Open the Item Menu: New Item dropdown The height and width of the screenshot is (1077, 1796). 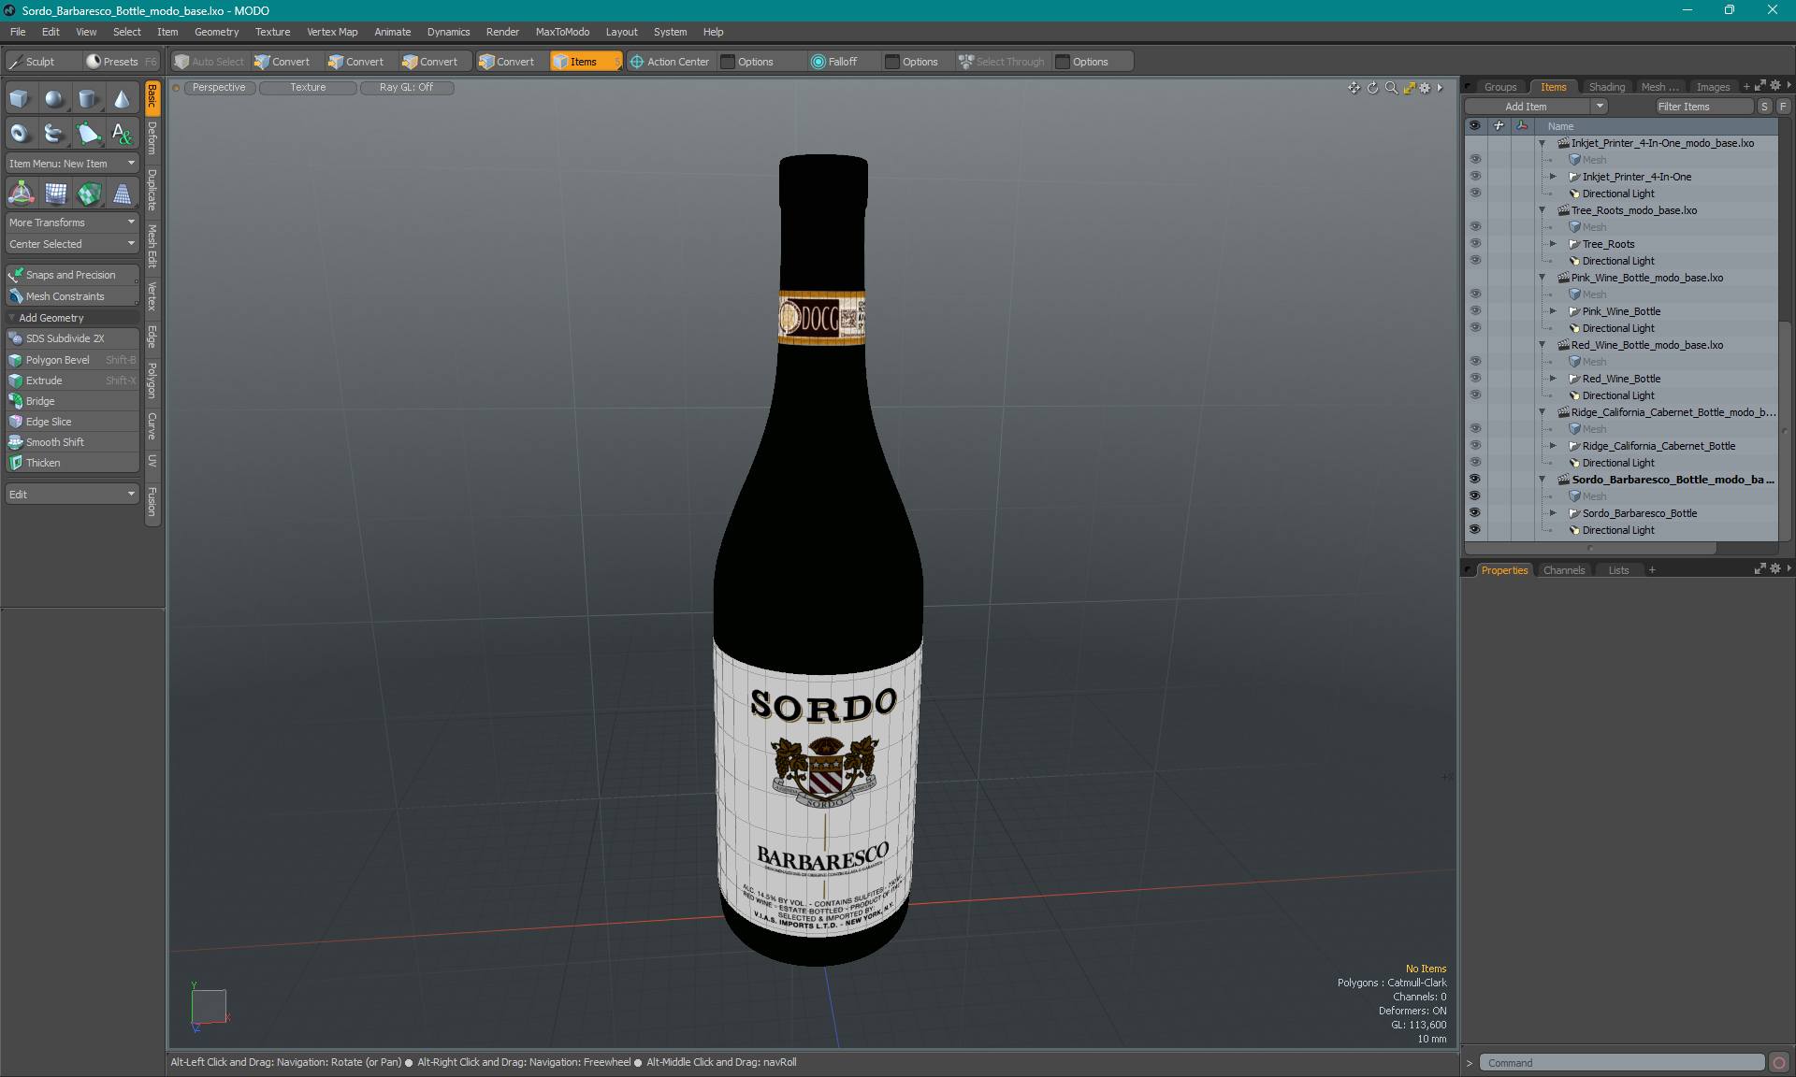(72, 164)
